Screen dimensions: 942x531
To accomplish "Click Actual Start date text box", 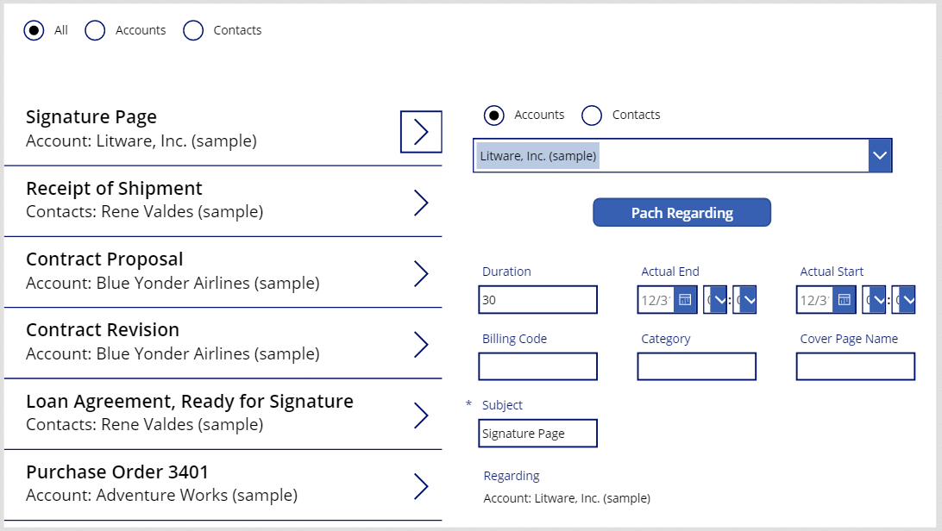I will 814,299.
